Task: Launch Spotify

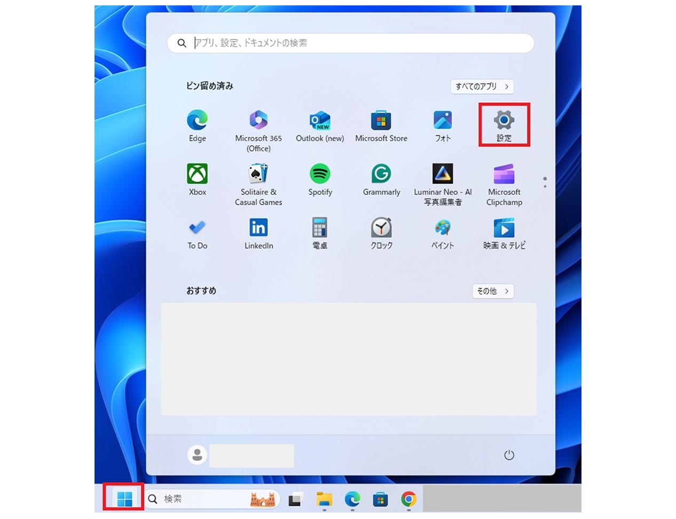Action: (320, 180)
